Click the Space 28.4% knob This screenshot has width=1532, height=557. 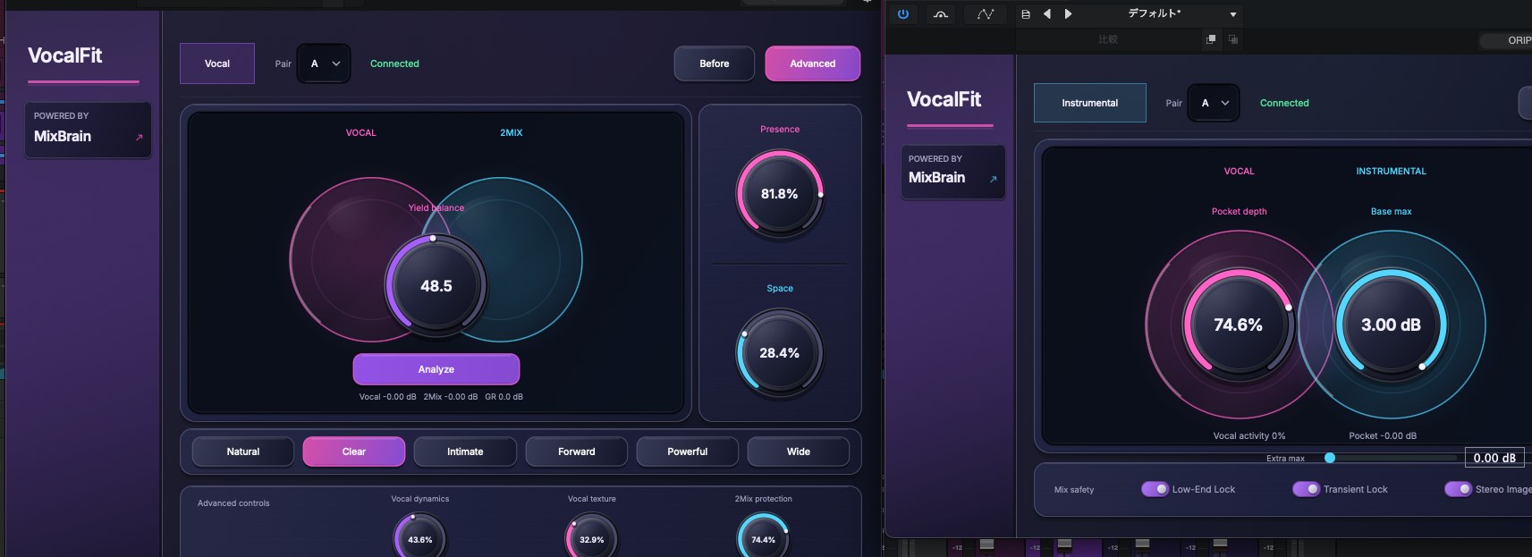(780, 353)
